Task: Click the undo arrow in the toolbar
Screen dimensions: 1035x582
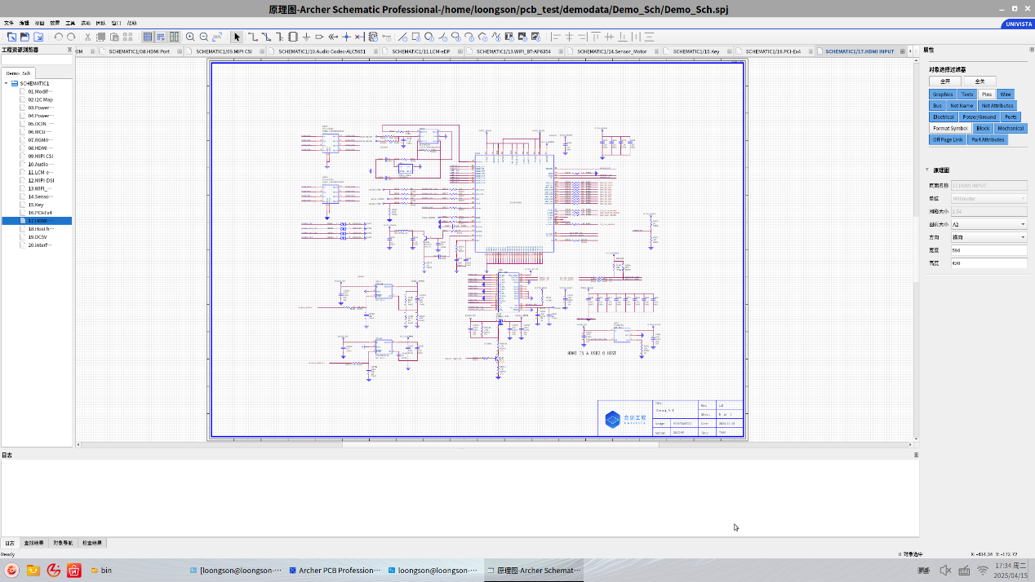Action: [58, 37]
